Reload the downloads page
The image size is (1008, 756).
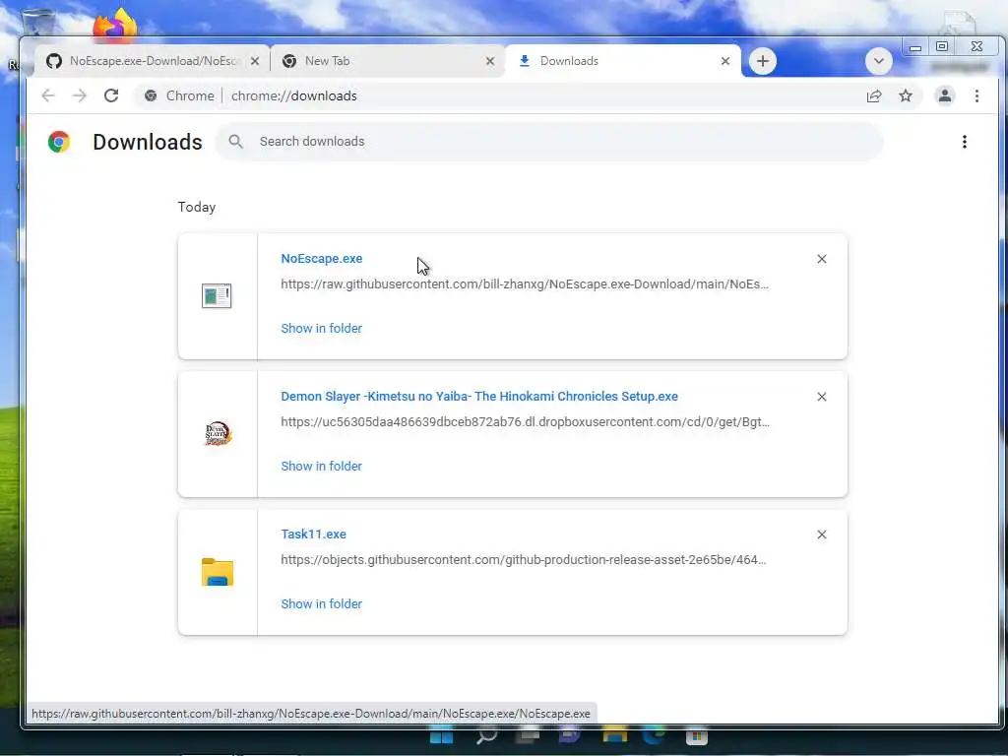111,95
